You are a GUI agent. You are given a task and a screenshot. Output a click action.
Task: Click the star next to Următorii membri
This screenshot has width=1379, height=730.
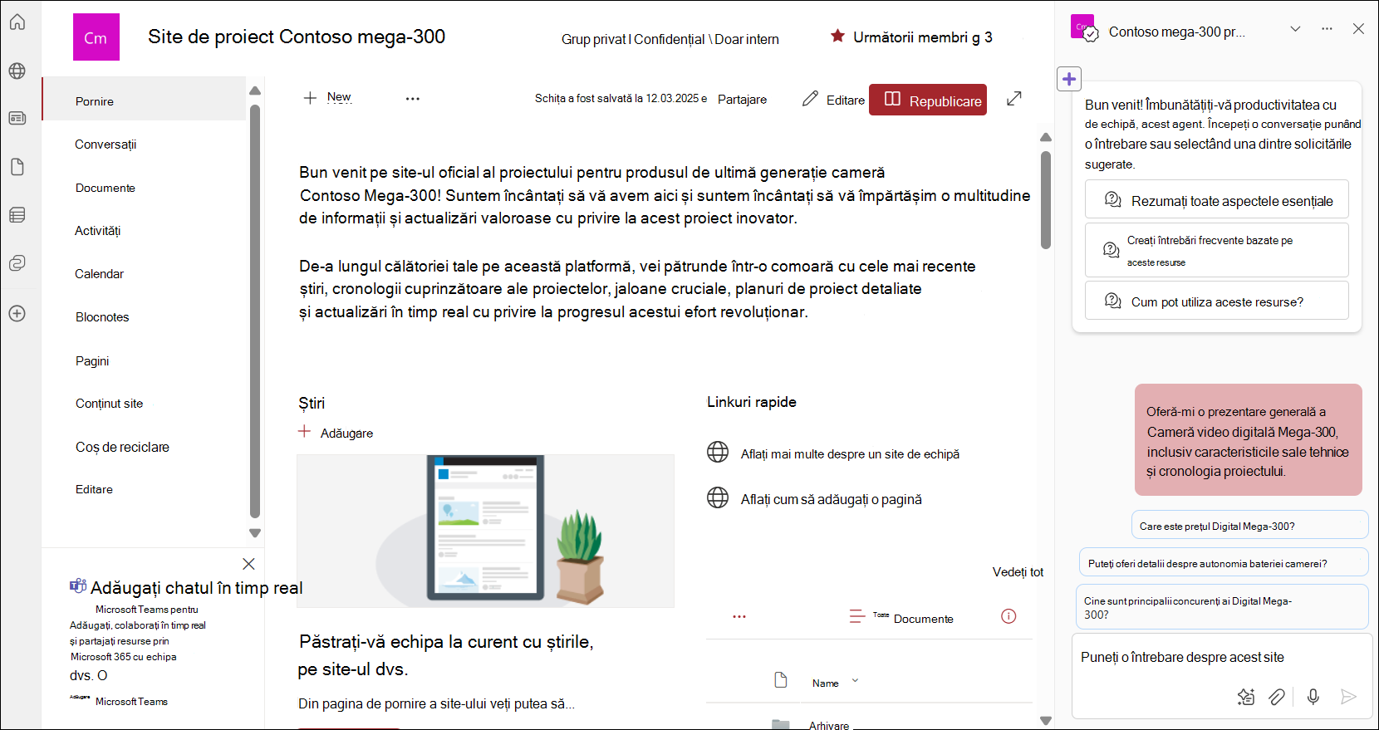tap(837, 36)
